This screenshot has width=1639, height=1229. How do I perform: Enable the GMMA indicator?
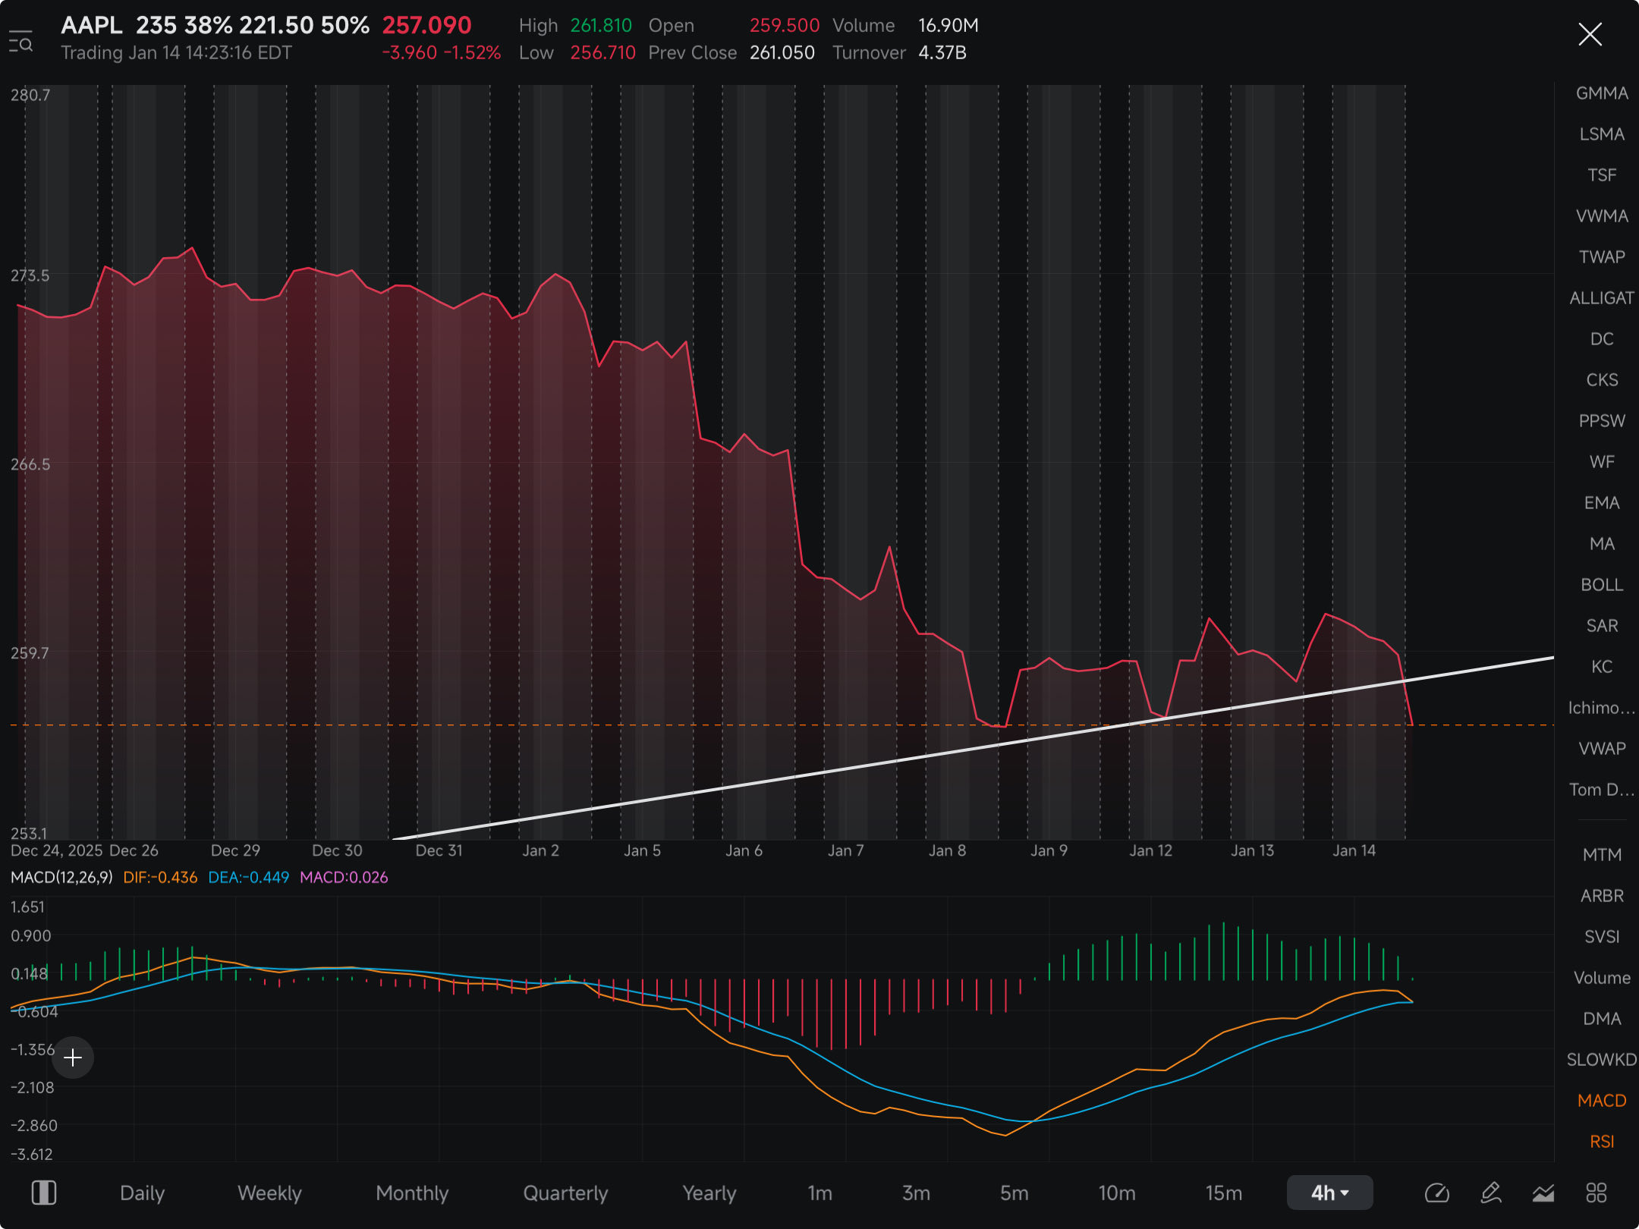click(x=1602, y=93)
